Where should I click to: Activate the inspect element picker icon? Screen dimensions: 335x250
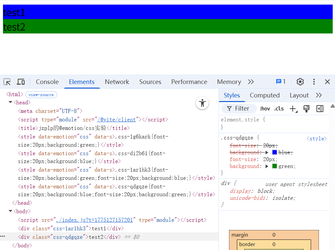[x=7, y=82]
